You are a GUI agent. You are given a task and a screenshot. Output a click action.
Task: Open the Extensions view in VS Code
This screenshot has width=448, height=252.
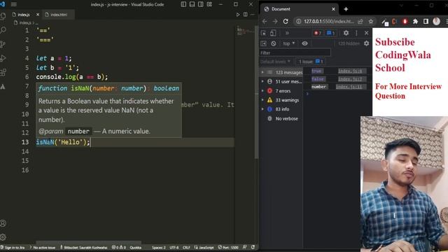[3, 72]
